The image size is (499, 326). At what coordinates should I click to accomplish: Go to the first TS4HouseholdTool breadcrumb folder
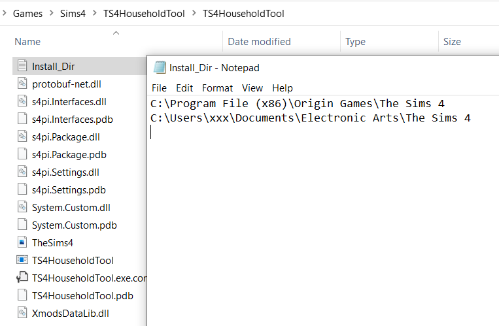tap(144, 14)
